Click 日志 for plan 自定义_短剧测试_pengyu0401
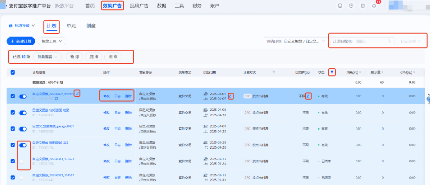Screen dimensions: 430x185 pyautogui.click(x=117, y=129)
